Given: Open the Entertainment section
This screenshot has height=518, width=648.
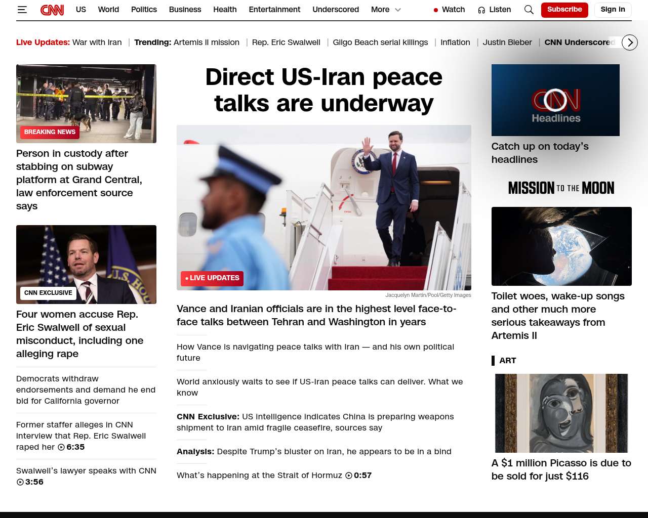Looking at the screenshot, I should 274,10.
